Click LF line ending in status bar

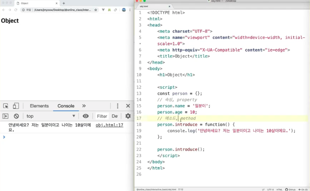[x=263, y=190]
